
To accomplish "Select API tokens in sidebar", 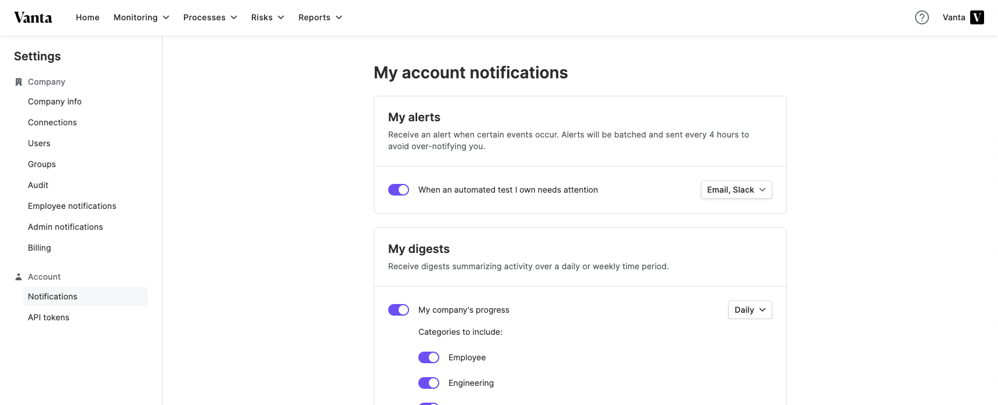I will tap(49, 317).
